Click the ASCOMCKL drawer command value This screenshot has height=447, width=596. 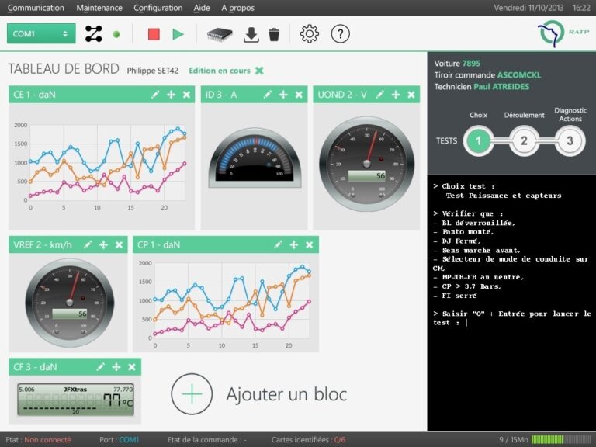click(519, 74)
